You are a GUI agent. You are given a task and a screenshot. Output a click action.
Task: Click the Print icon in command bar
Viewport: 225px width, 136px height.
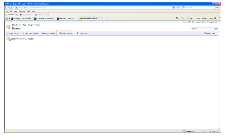coord(191,18)
